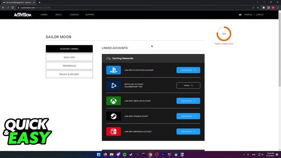Open Premiere Pro from the taskbar
281x158 pixels.
click(x=163, y=154)
